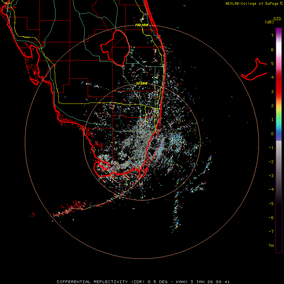Image resolution: width=284 pixels, height=284 pixels.
Task: Click the Differential Reflectivity product caption
Action: pyautogui.click(x=143, y=282)
